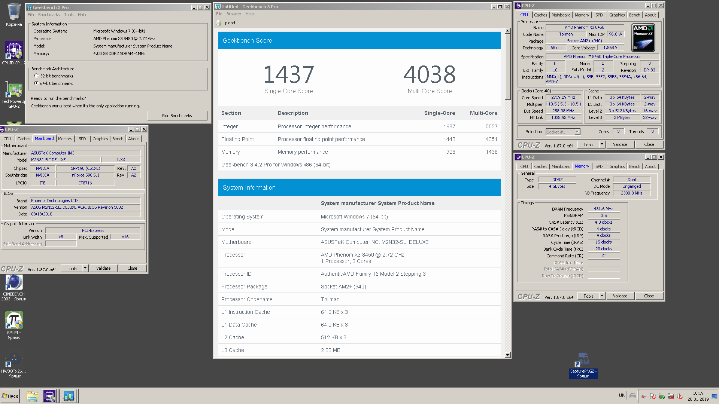This screenshot has height=404, width=719.
Task: Switch to Caches tab in CPU-Z CPU window
Action: click(x=540, y=15)
